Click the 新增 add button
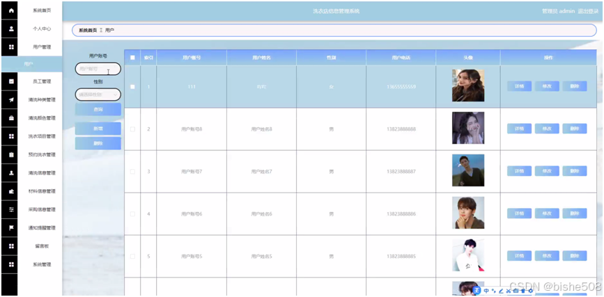604x297 pixels. [98, 129]
